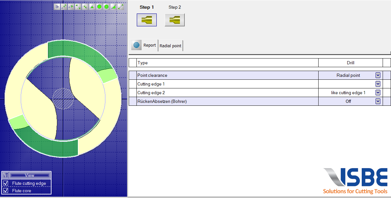This screenshot has width=391, height=198.
Task: Disable the Flute core display
Action: click(x=6, y=190)
